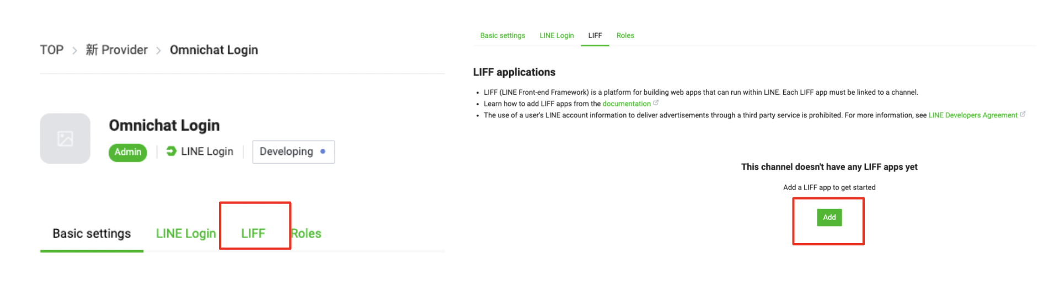Viewport: 1049px width, 291px height.
Task: Open 新 Provider in the breadcrumb
Action: (x=117, y=50)
